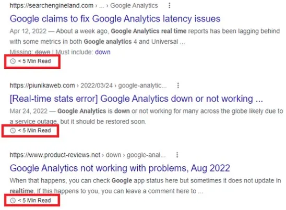Viewport: 286px width, 210px height.
Task: Click '< 5 Min Read' label under second result
Action: tap(34, 130)
